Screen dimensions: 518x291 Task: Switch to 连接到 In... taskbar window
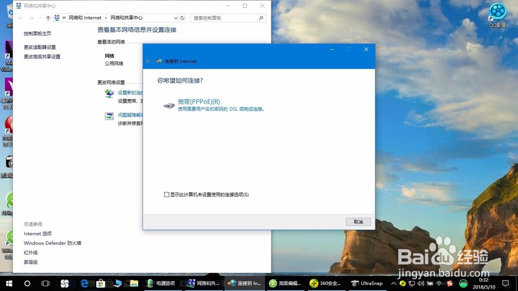[x=244, y=283]
